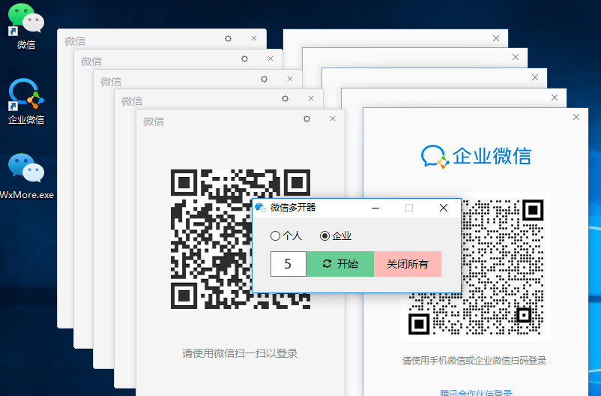This screenshot has width=601, height=396.
Task: Click the 微信多开器 title bar app icon
Action: coord(261,208)
